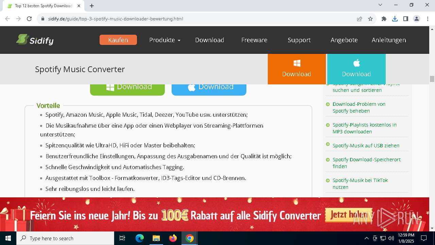The height and width of the screenshot is (245, 435).
Task: Click the forward navigation arrow
Action: (18, 19)
